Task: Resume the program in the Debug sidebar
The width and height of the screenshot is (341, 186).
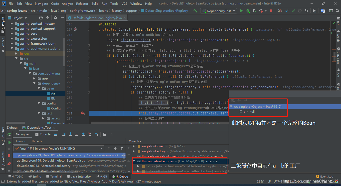Action: [9, 143]
